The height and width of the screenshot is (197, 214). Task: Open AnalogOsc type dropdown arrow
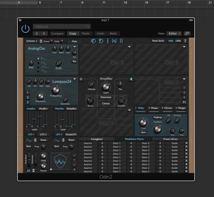[75, 47]
